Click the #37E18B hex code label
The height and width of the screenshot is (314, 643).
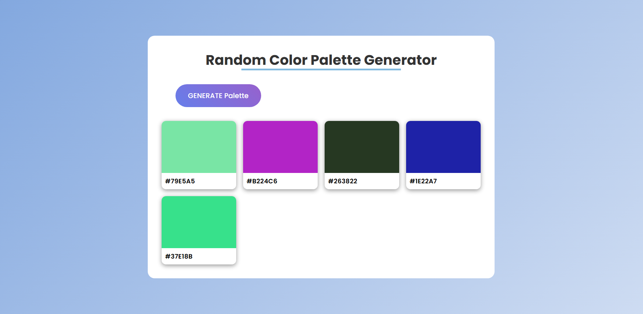(178, 256)
